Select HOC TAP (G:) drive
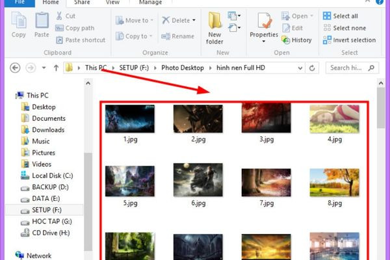390x260 pixels. tap(46, 222)
